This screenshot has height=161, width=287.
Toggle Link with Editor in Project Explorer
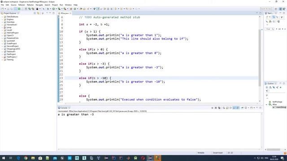38,13
